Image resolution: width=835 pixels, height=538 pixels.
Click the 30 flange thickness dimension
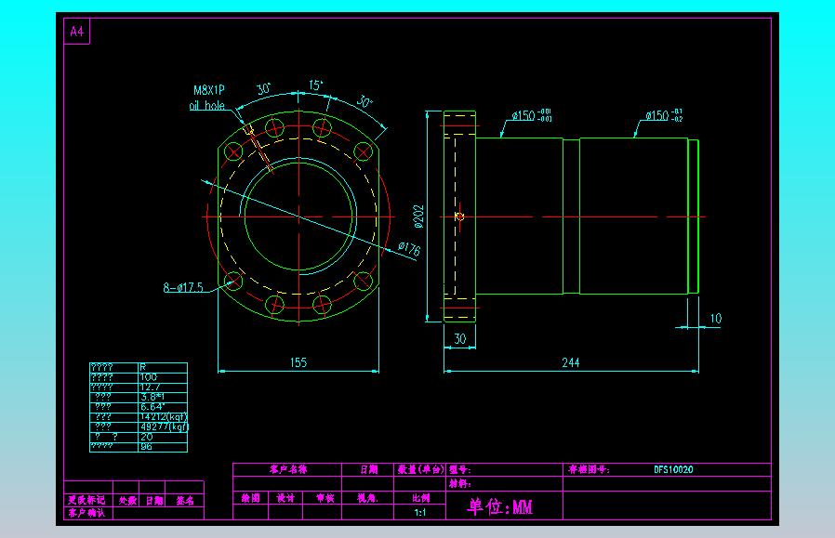(x=459, y=339)
